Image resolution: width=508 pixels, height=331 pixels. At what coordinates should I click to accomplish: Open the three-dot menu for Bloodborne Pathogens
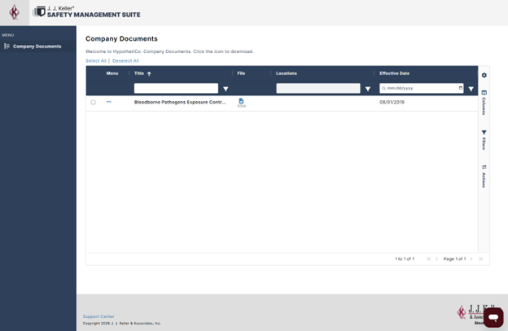tap(109, 102)
